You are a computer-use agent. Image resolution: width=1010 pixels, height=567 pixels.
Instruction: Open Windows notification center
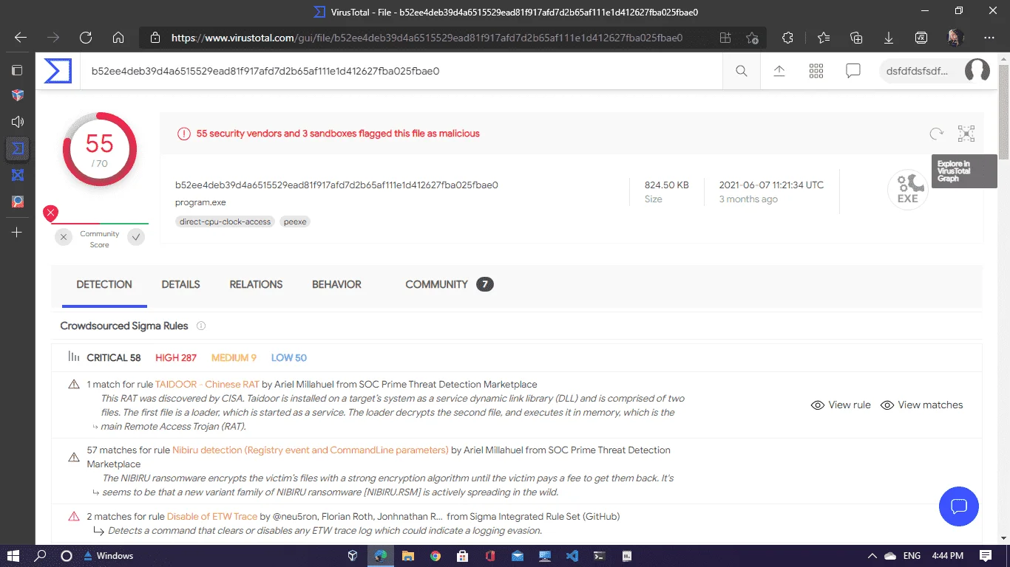coord(986,556)
